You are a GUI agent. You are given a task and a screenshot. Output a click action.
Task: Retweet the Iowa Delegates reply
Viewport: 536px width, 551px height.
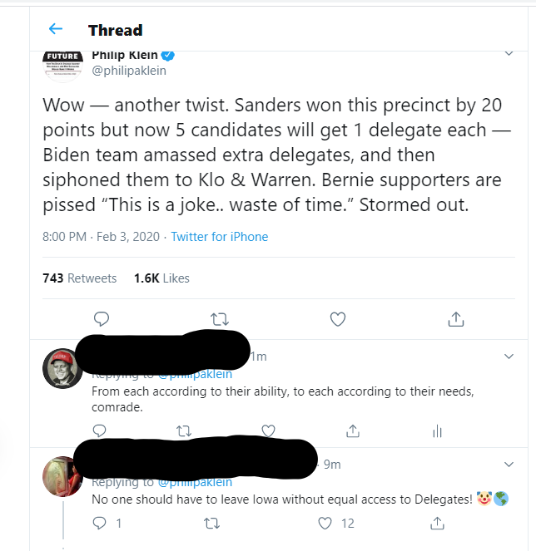click(211, 523)
